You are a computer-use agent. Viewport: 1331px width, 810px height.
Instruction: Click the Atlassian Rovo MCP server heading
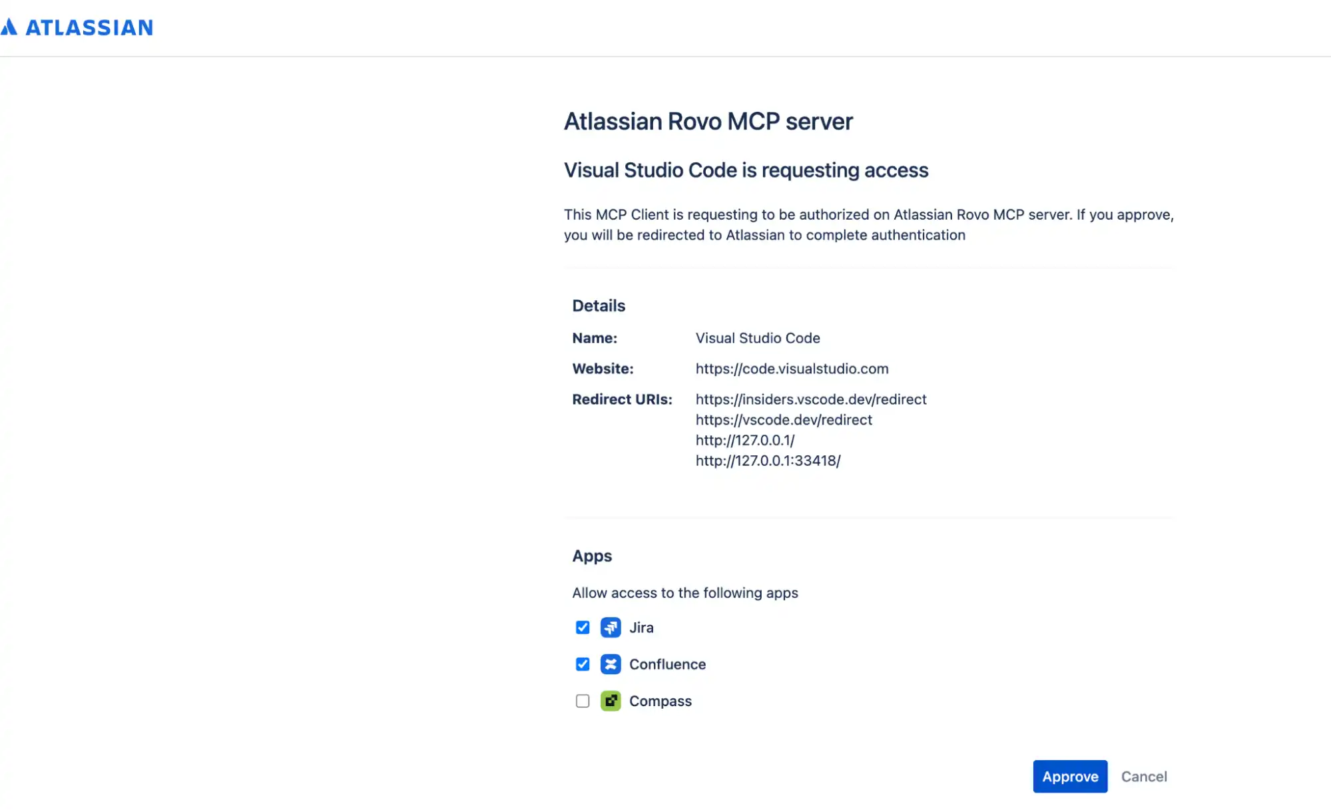click(708, 122)
